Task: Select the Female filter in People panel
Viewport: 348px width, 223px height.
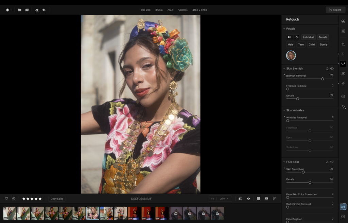Action: [x=323, y=37]
